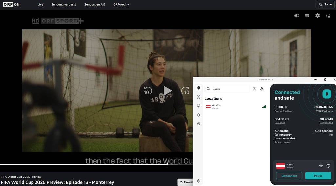The width and height of the screenshot is (336, 186).
Task: Open the ORF-Archiv page
Action: coord(121,4)
